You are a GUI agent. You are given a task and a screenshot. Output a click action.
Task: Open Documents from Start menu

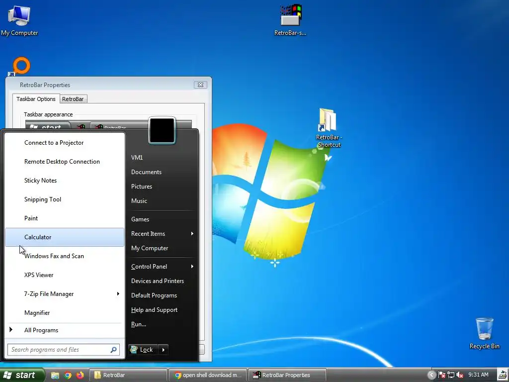(163, 172)
